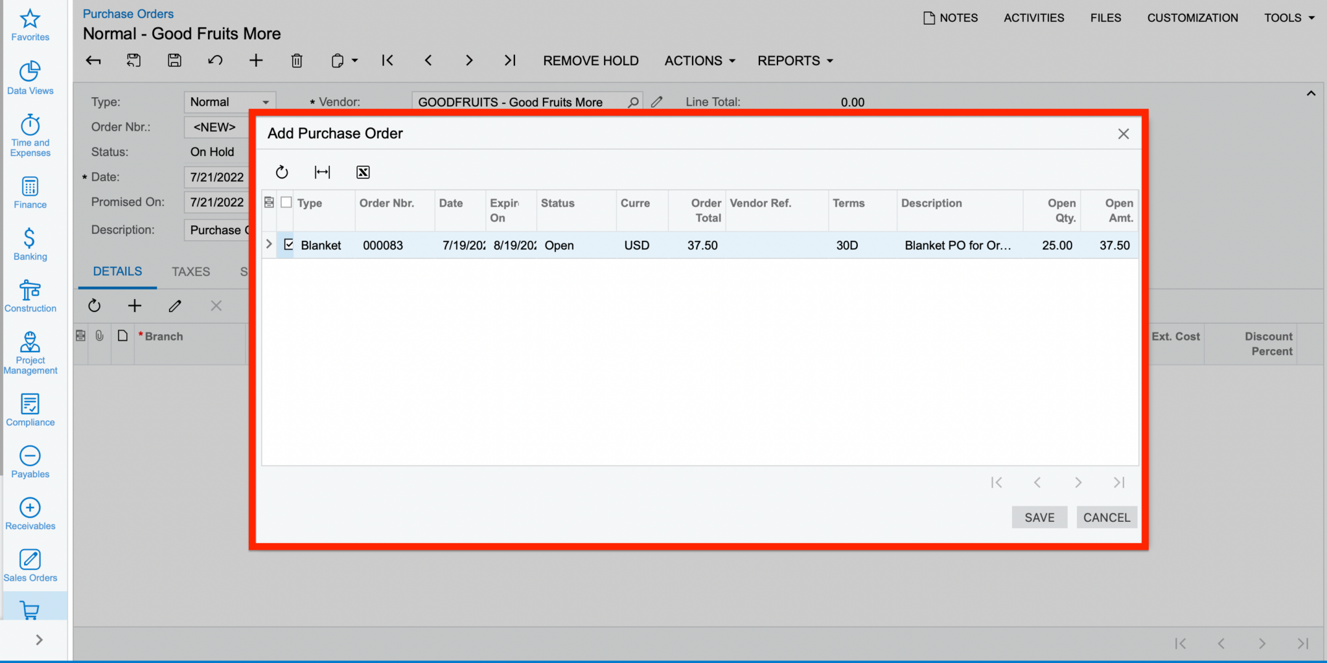Undo changes with the undo arrow icon
Image resolution: width=1327 pixels, height=663 pixels.
tap(215, 60)
